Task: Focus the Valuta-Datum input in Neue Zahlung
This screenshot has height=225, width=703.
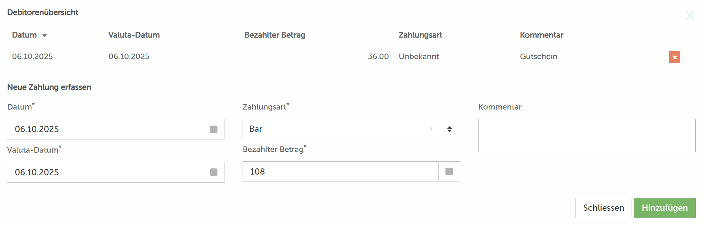Action: pyautogui.click(x=105, y=172)
